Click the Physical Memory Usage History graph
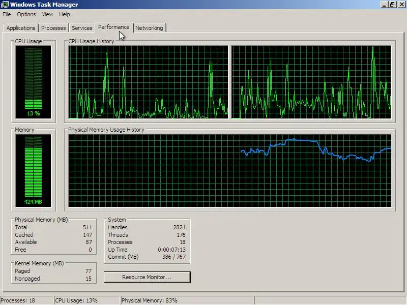Viewport: 407px width, 305px height. click(x=230, y=171)
